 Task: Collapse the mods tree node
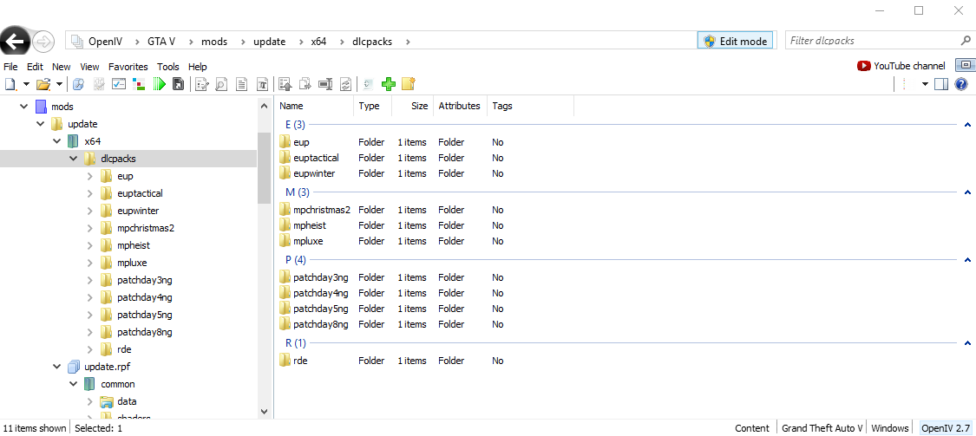click(x=23, y=107)
